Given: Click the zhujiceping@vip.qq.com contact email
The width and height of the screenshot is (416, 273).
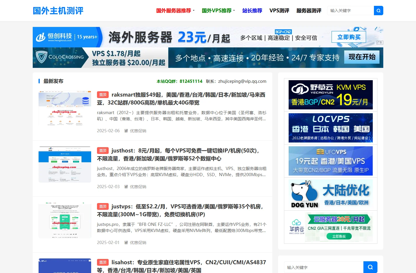Looking at the screenshot, I should tap(242, 81).
